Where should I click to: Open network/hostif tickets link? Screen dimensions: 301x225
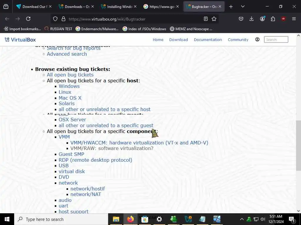(88, 189)
